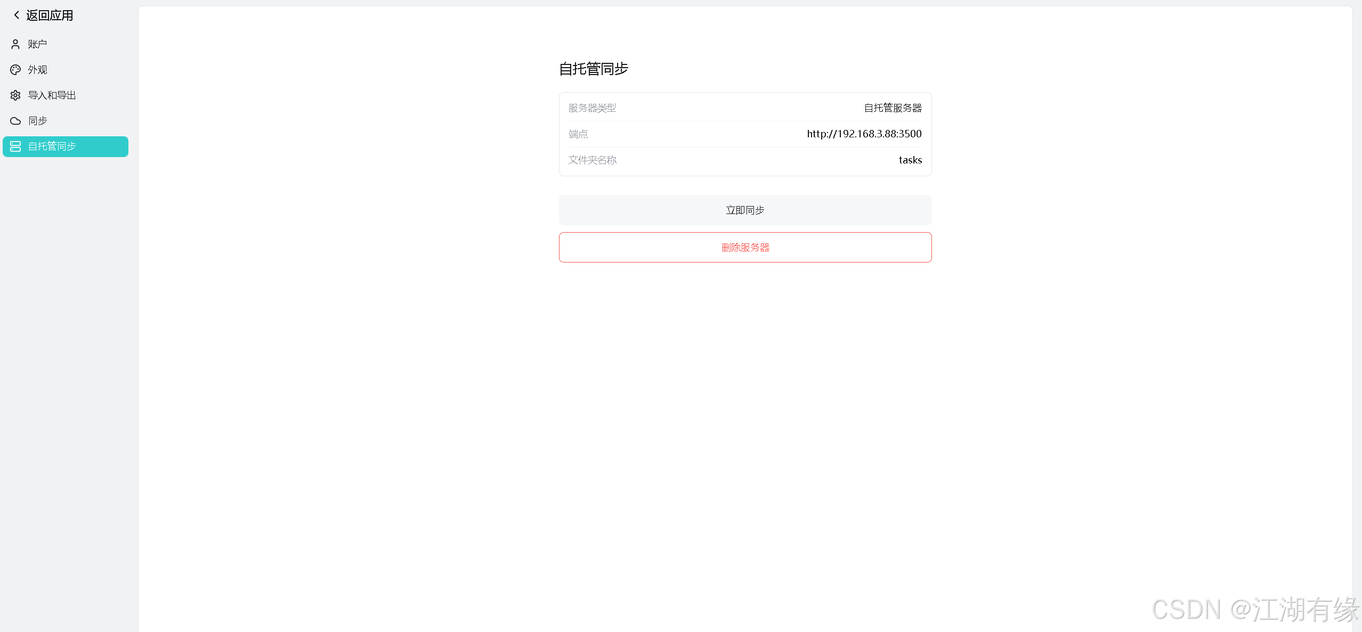Click the endpoint URL http://192.168.3.88:3500
Screen dimensions: 1362x632
pyautogui.click(x=864, y=134)
